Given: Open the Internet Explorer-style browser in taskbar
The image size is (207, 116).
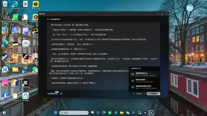Looking at the screenshot, I should (116, 113).
